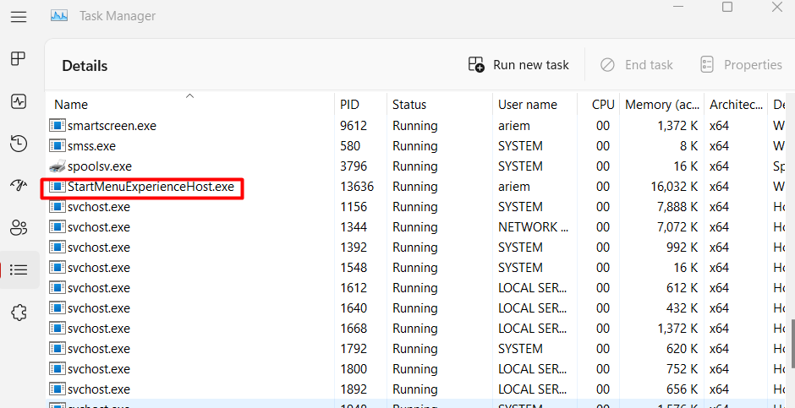795x408 pixels.
Task: Open App history page in sidebar
Action: click(19, 144)
